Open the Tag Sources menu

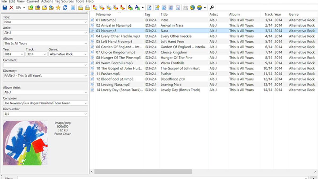(x=64, y=1)
